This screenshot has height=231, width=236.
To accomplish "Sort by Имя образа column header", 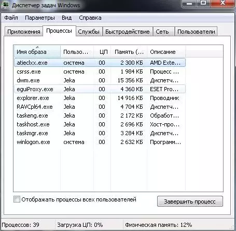I will 37,51.
